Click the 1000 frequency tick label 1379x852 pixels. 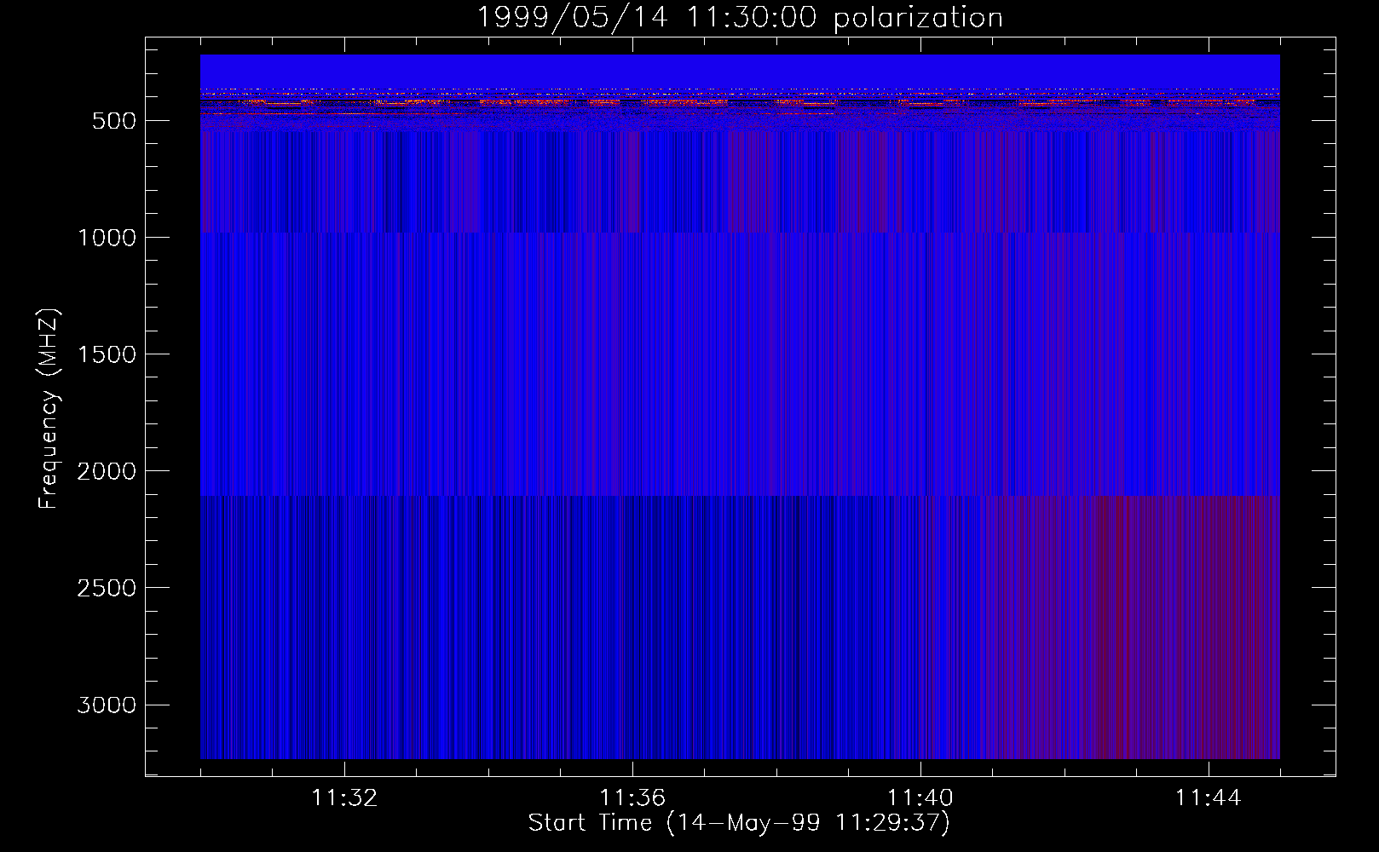(107, 238)
